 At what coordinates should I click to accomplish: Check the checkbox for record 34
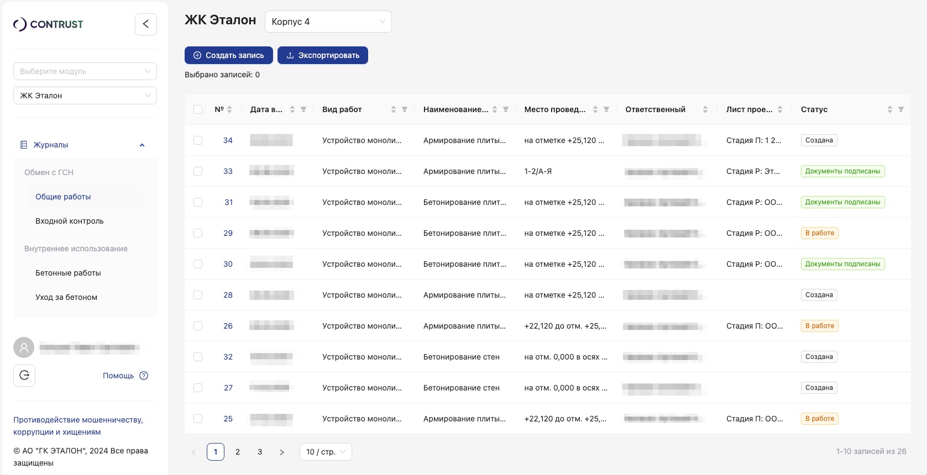198,140
